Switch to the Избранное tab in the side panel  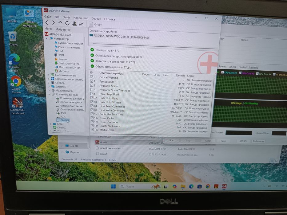pyautogui.click(x=63, y=29)
